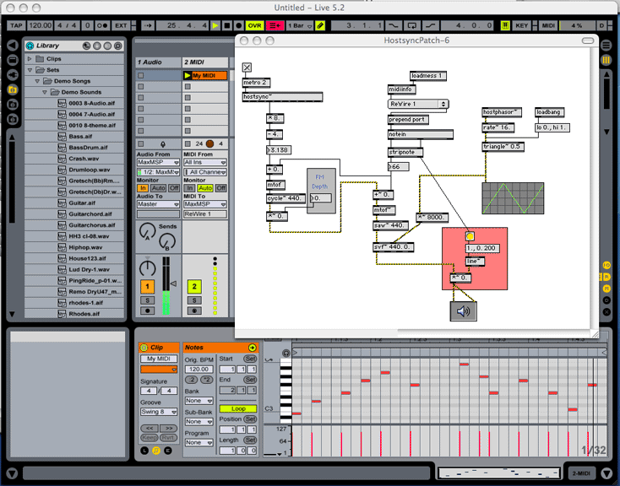The image size is (620, 486).
Task: Select the yellow file browser 1 icon
Action: [13, 89]
